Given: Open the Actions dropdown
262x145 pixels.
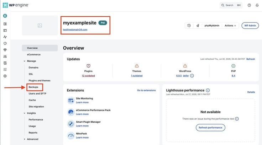Looking at the screenshot, I should [230, 26].
